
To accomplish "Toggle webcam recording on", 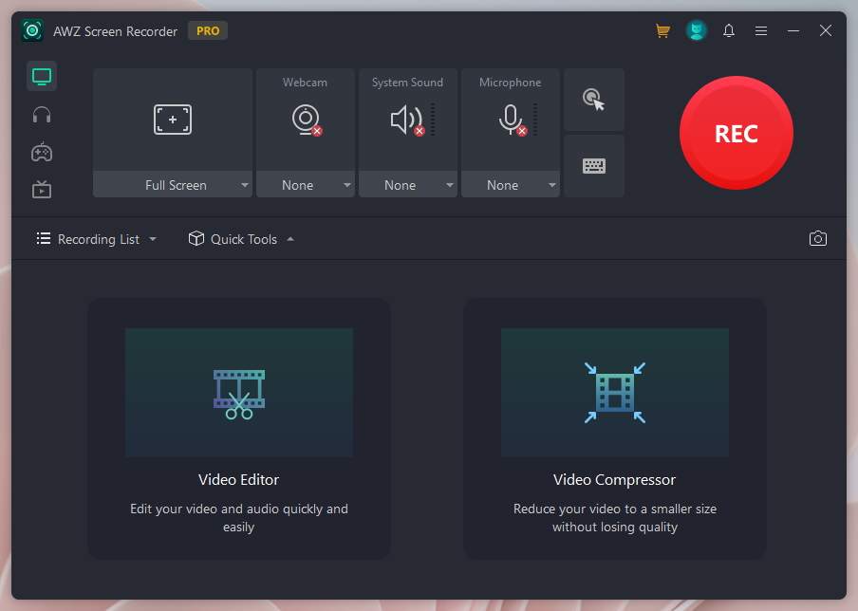I will point(305,120).
